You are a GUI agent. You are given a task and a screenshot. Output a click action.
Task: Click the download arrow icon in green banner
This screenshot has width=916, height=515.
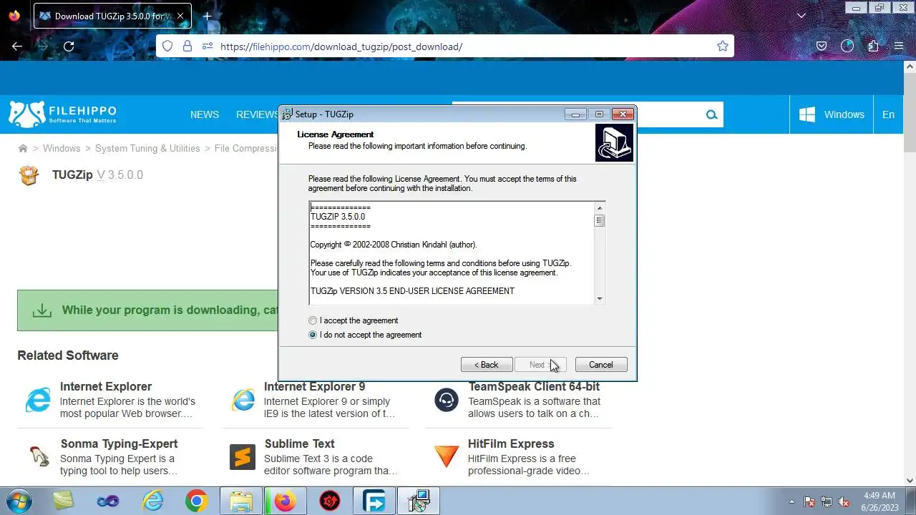[x=42, y=310]
